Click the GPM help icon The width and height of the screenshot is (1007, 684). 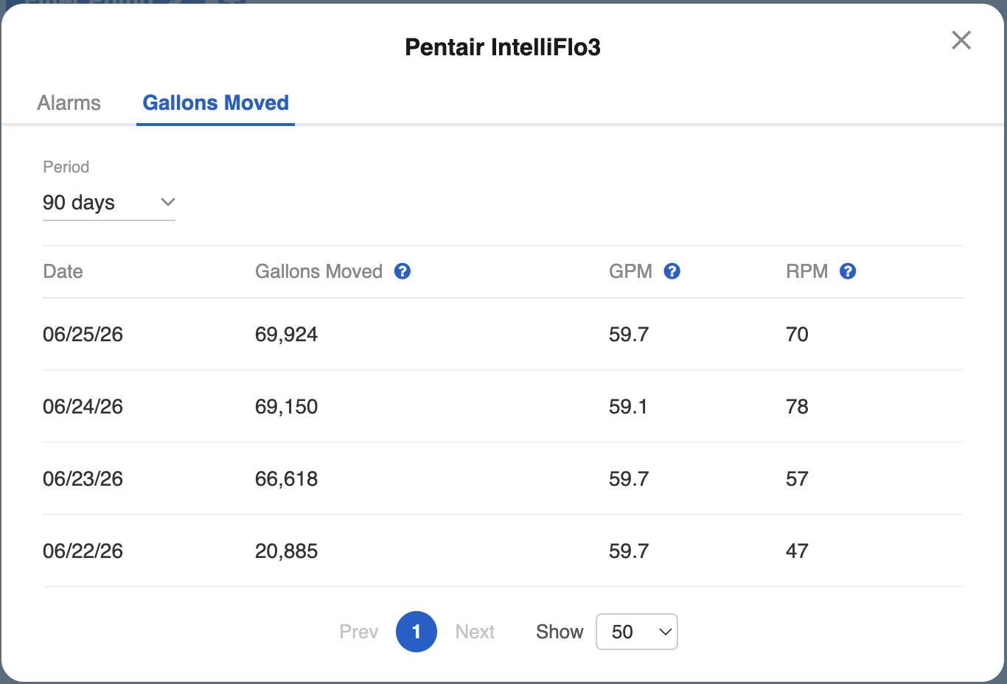tap(672, 271)
